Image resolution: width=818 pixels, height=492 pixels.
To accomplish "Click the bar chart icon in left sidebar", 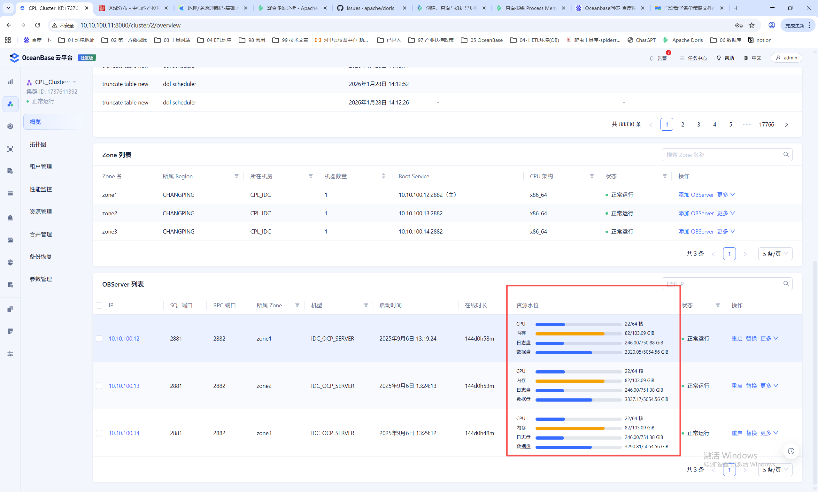I will (x=10, y=81).
